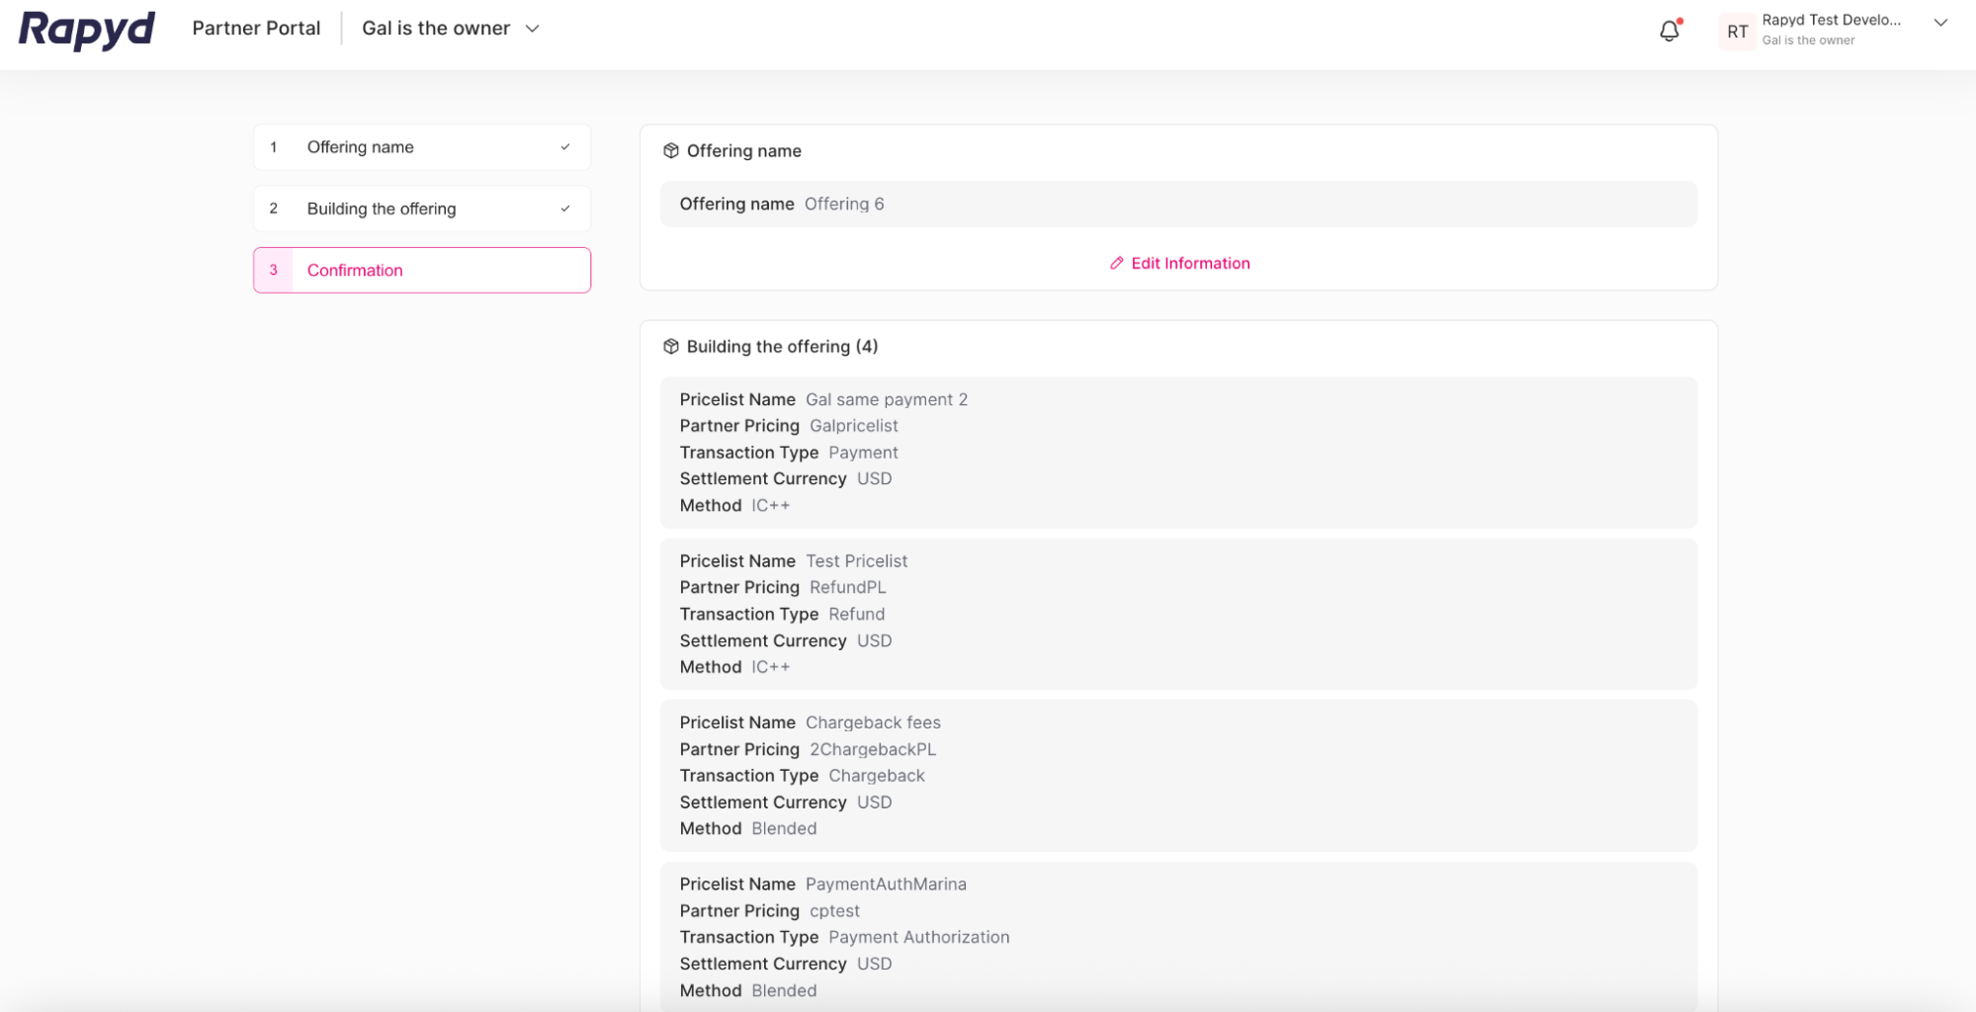This screenshot has height=1012, width=1976.
Task: Switch to the Confirmation step
Action: (421, 270)
